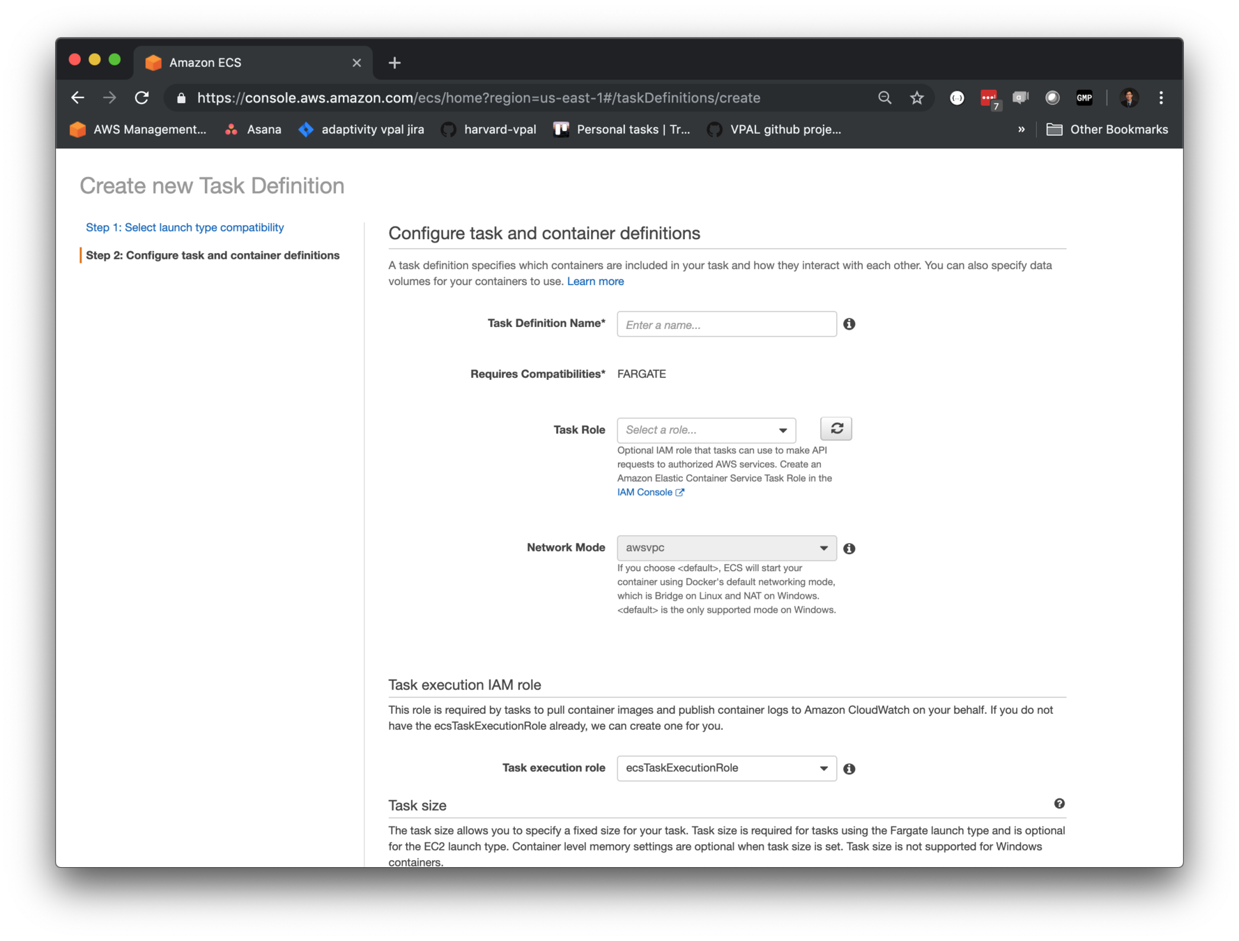Expand the Task Role dropdown

(706, 430)
